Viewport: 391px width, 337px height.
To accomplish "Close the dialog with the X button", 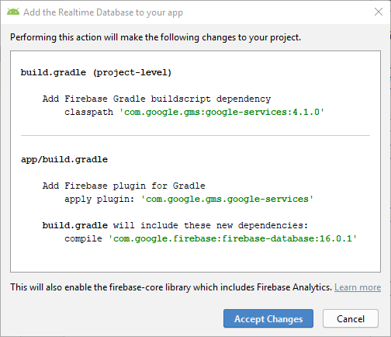I will 379,12.
